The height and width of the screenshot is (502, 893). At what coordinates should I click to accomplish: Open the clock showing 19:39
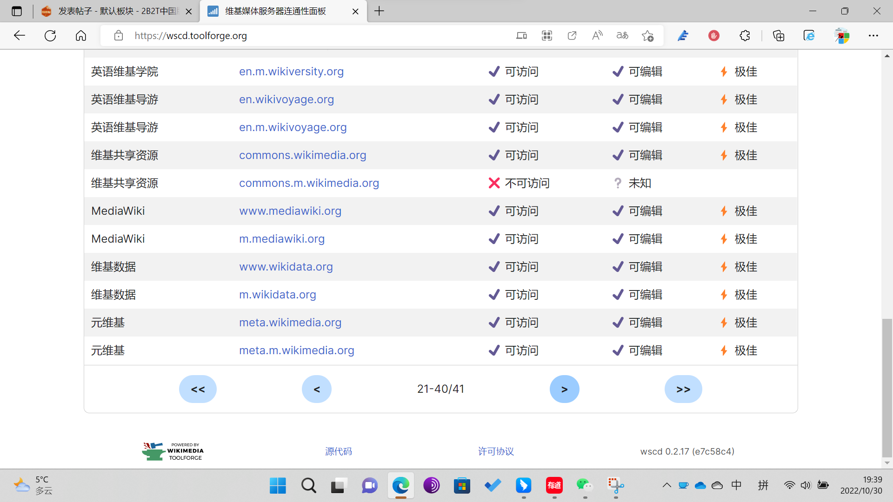(861, 485)
